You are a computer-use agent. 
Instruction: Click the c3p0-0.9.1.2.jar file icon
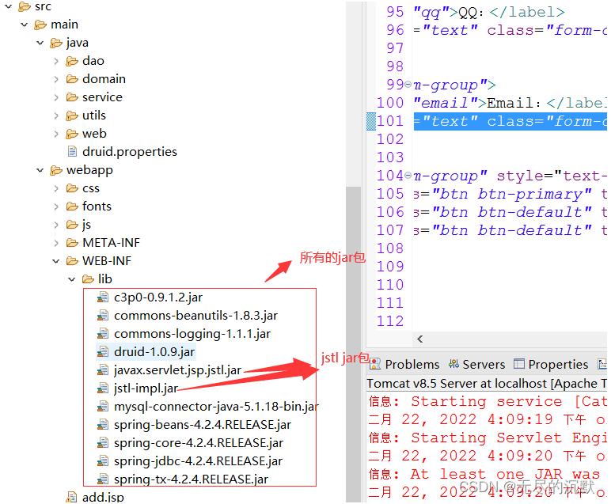(x=103, y=297)
